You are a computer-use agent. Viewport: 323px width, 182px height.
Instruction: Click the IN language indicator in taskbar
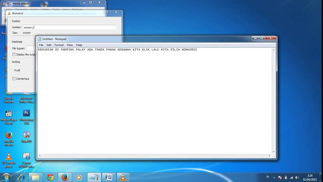click(267, 177)
